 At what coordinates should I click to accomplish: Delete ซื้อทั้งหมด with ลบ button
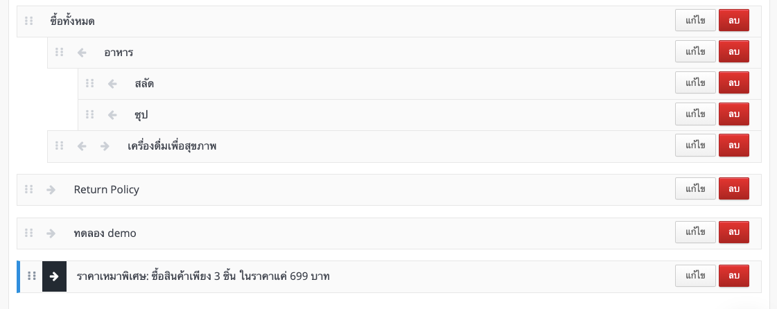(734, 20)
